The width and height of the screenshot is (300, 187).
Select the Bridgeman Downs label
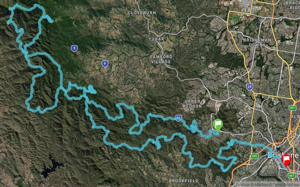257,42
